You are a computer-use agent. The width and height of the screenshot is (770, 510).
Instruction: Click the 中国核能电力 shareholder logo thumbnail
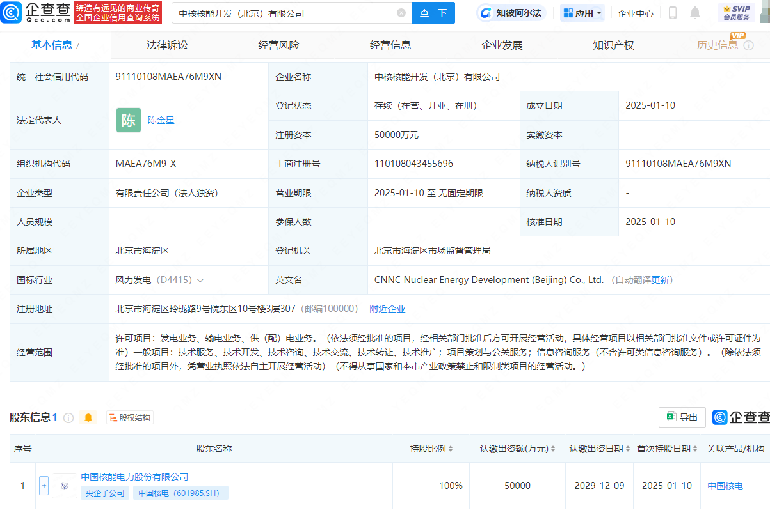64,486
